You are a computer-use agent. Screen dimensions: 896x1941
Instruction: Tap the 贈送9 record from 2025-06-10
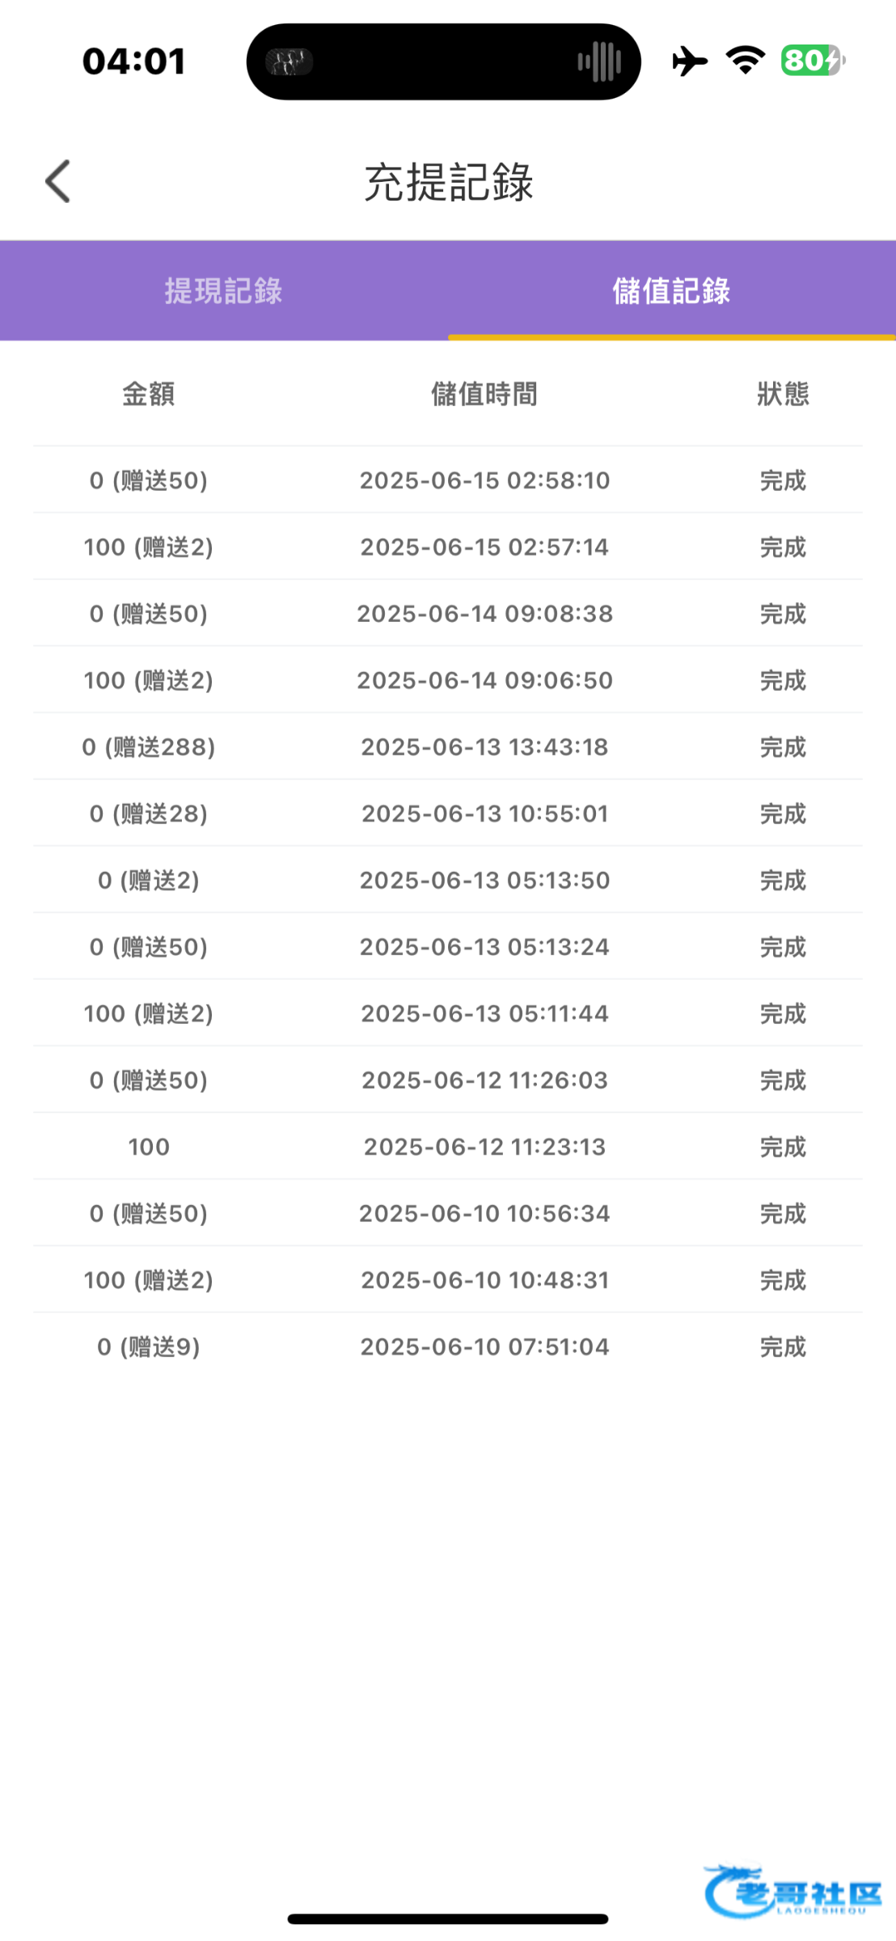tap(149, 1347)
